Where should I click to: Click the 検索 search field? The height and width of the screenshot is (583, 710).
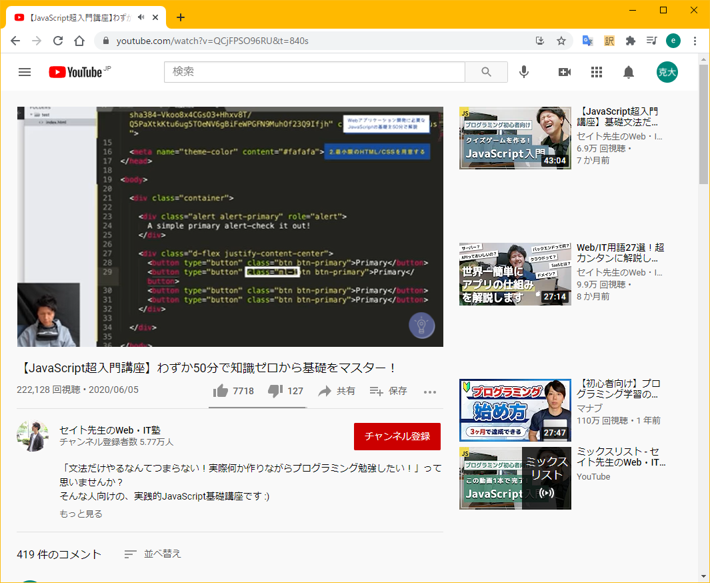tap(315, 72)
